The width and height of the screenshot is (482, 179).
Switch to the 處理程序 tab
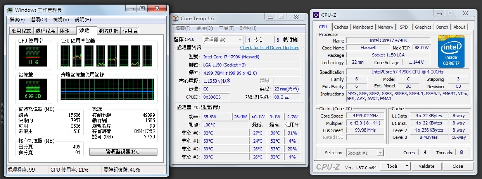click(45, 31)
